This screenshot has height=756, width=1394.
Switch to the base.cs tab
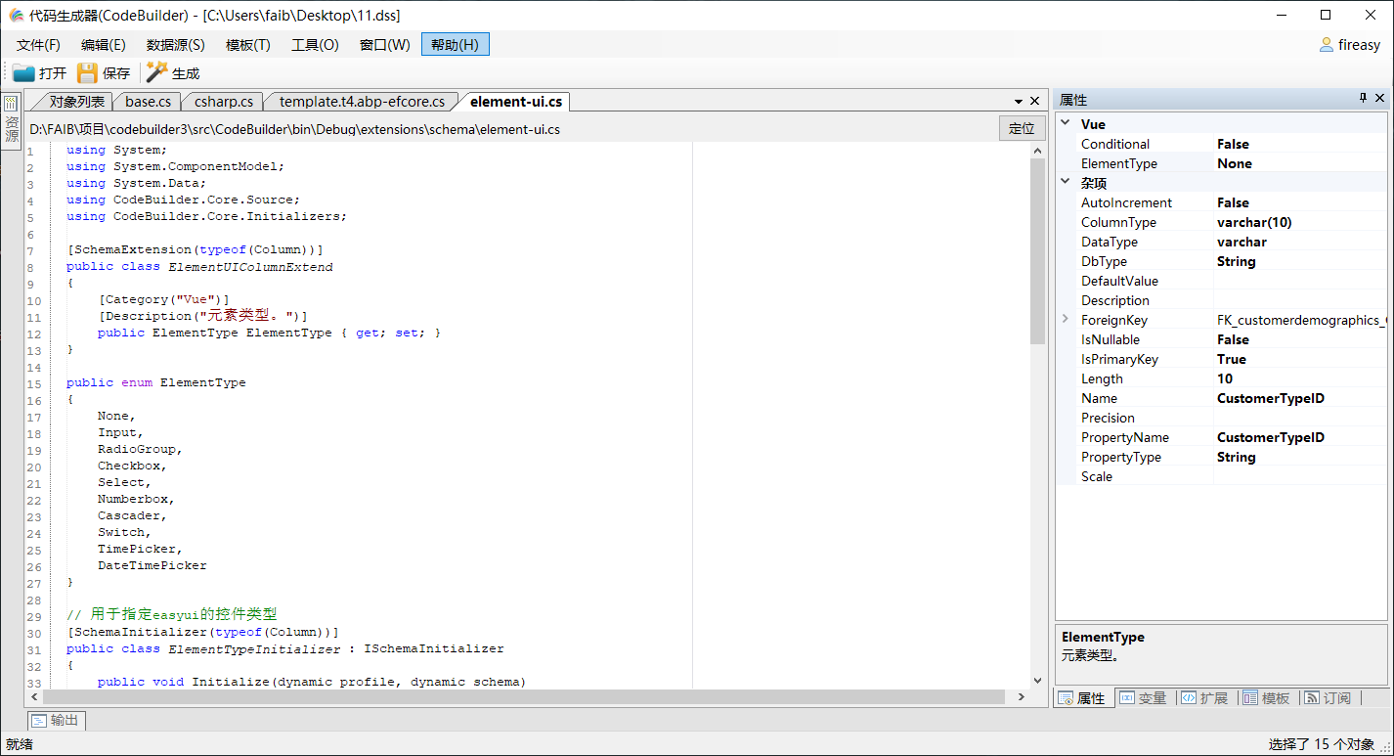point(148,102)
